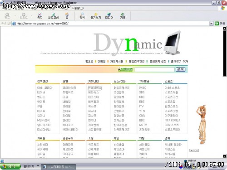Open the 즐겨찾기 (Favorites) star icon

click(96, 16)
